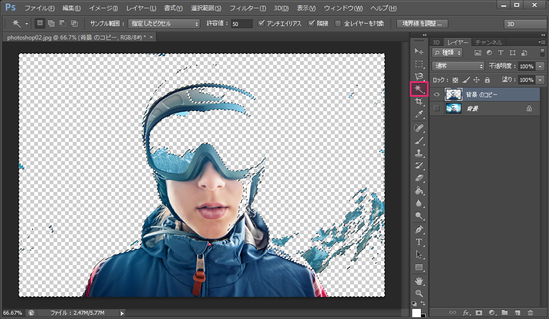The height and width of the screenshot is (319, 549).
Task: Click the delete layer trash icon
Action: coord(530,313)
